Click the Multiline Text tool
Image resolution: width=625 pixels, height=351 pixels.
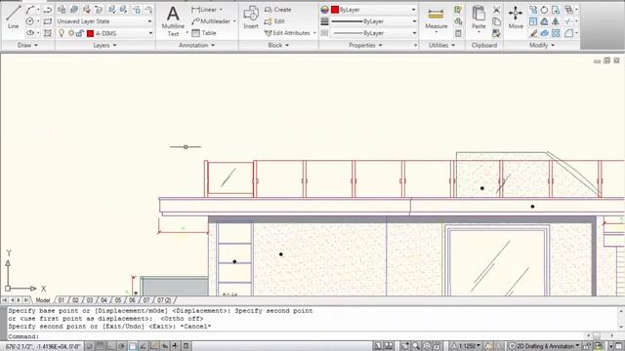(173, 21)
